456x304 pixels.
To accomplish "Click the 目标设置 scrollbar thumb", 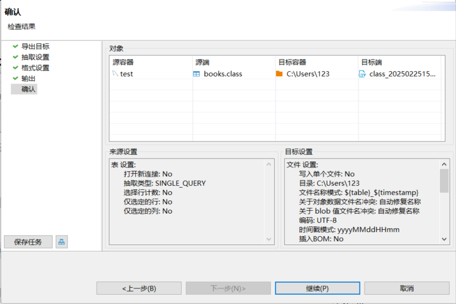I will click(444, 180).
